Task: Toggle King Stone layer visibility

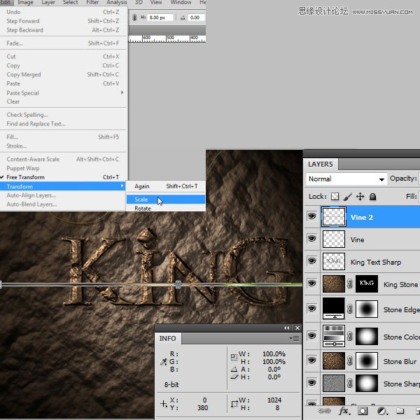Action: tap(311, 283)
